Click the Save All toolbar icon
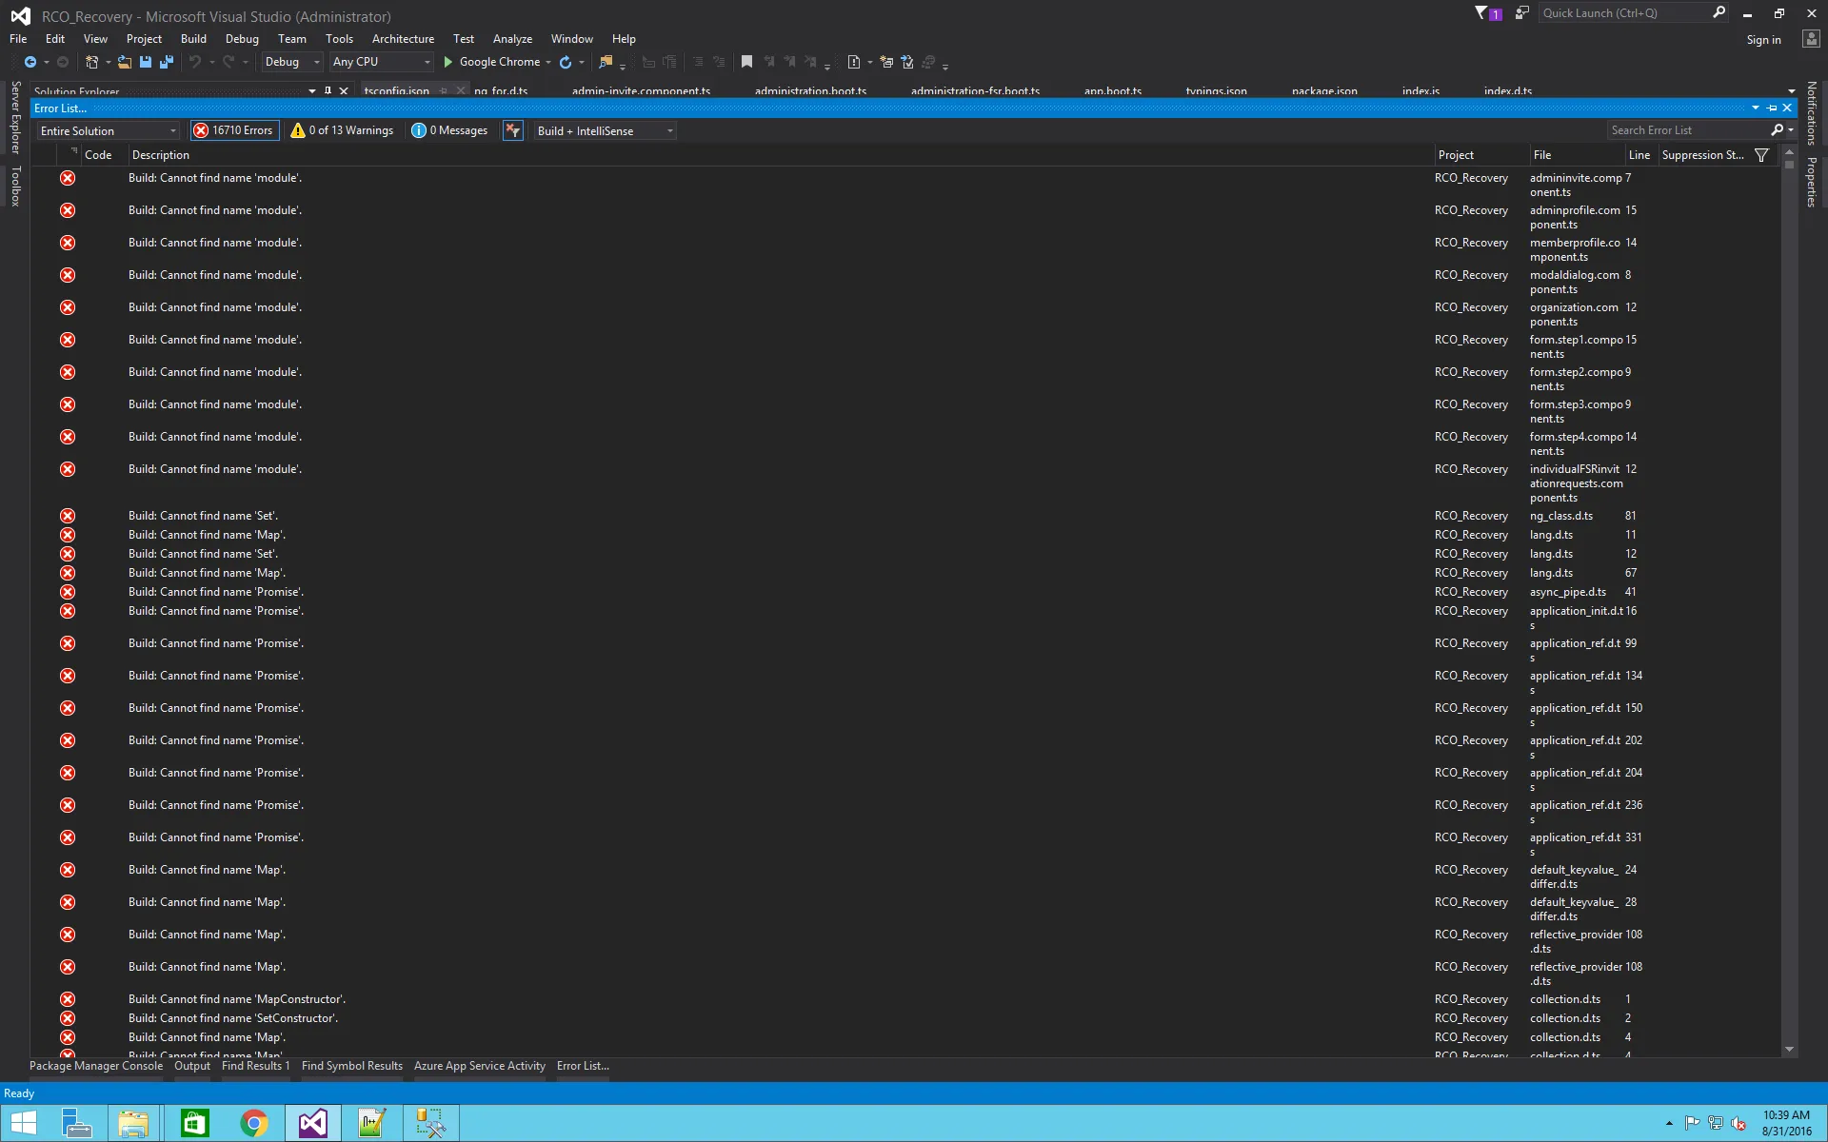Screen dimensions: 1828x1142 (x=167, y=62)
